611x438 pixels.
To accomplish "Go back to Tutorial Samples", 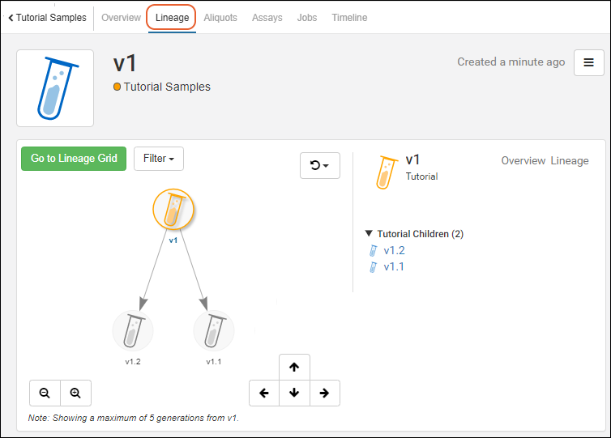I will (x=47, y=18).
